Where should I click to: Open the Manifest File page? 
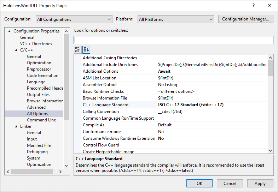point(39,145)
